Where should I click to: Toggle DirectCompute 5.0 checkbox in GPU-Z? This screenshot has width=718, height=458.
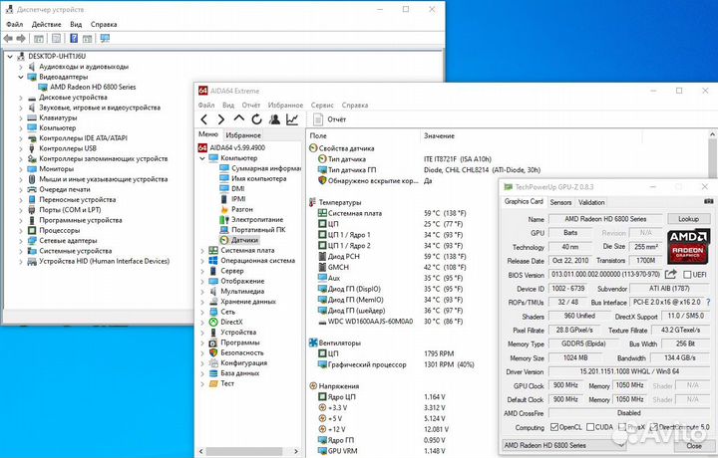pyautogui.click(x=653, y=427)
